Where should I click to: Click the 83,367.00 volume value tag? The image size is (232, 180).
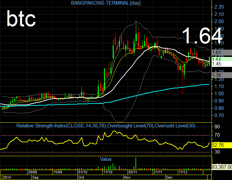pyautogui.click(x=222, y=167)
